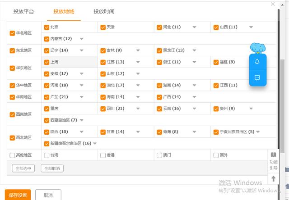Expand the 山西 (11) city dropdown arrow

tap(251, 27)
